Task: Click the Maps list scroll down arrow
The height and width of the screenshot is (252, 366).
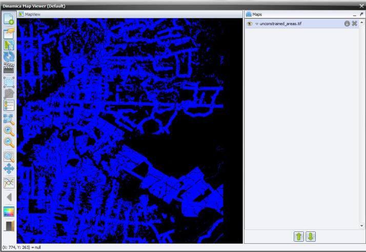Action: (x=362, y=226)
